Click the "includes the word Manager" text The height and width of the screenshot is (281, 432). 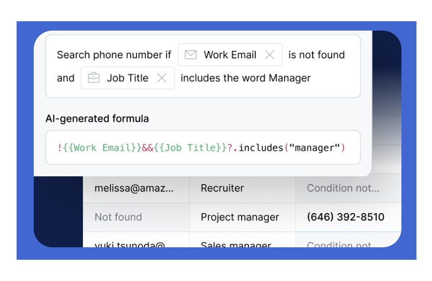(245, 78)
